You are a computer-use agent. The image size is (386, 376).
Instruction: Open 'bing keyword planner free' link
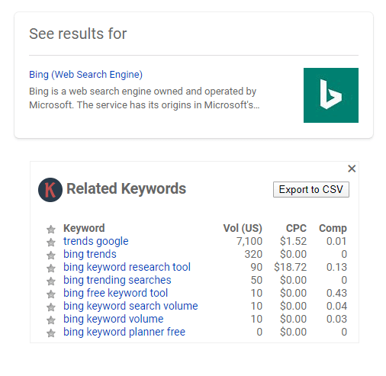coord(124,332)
